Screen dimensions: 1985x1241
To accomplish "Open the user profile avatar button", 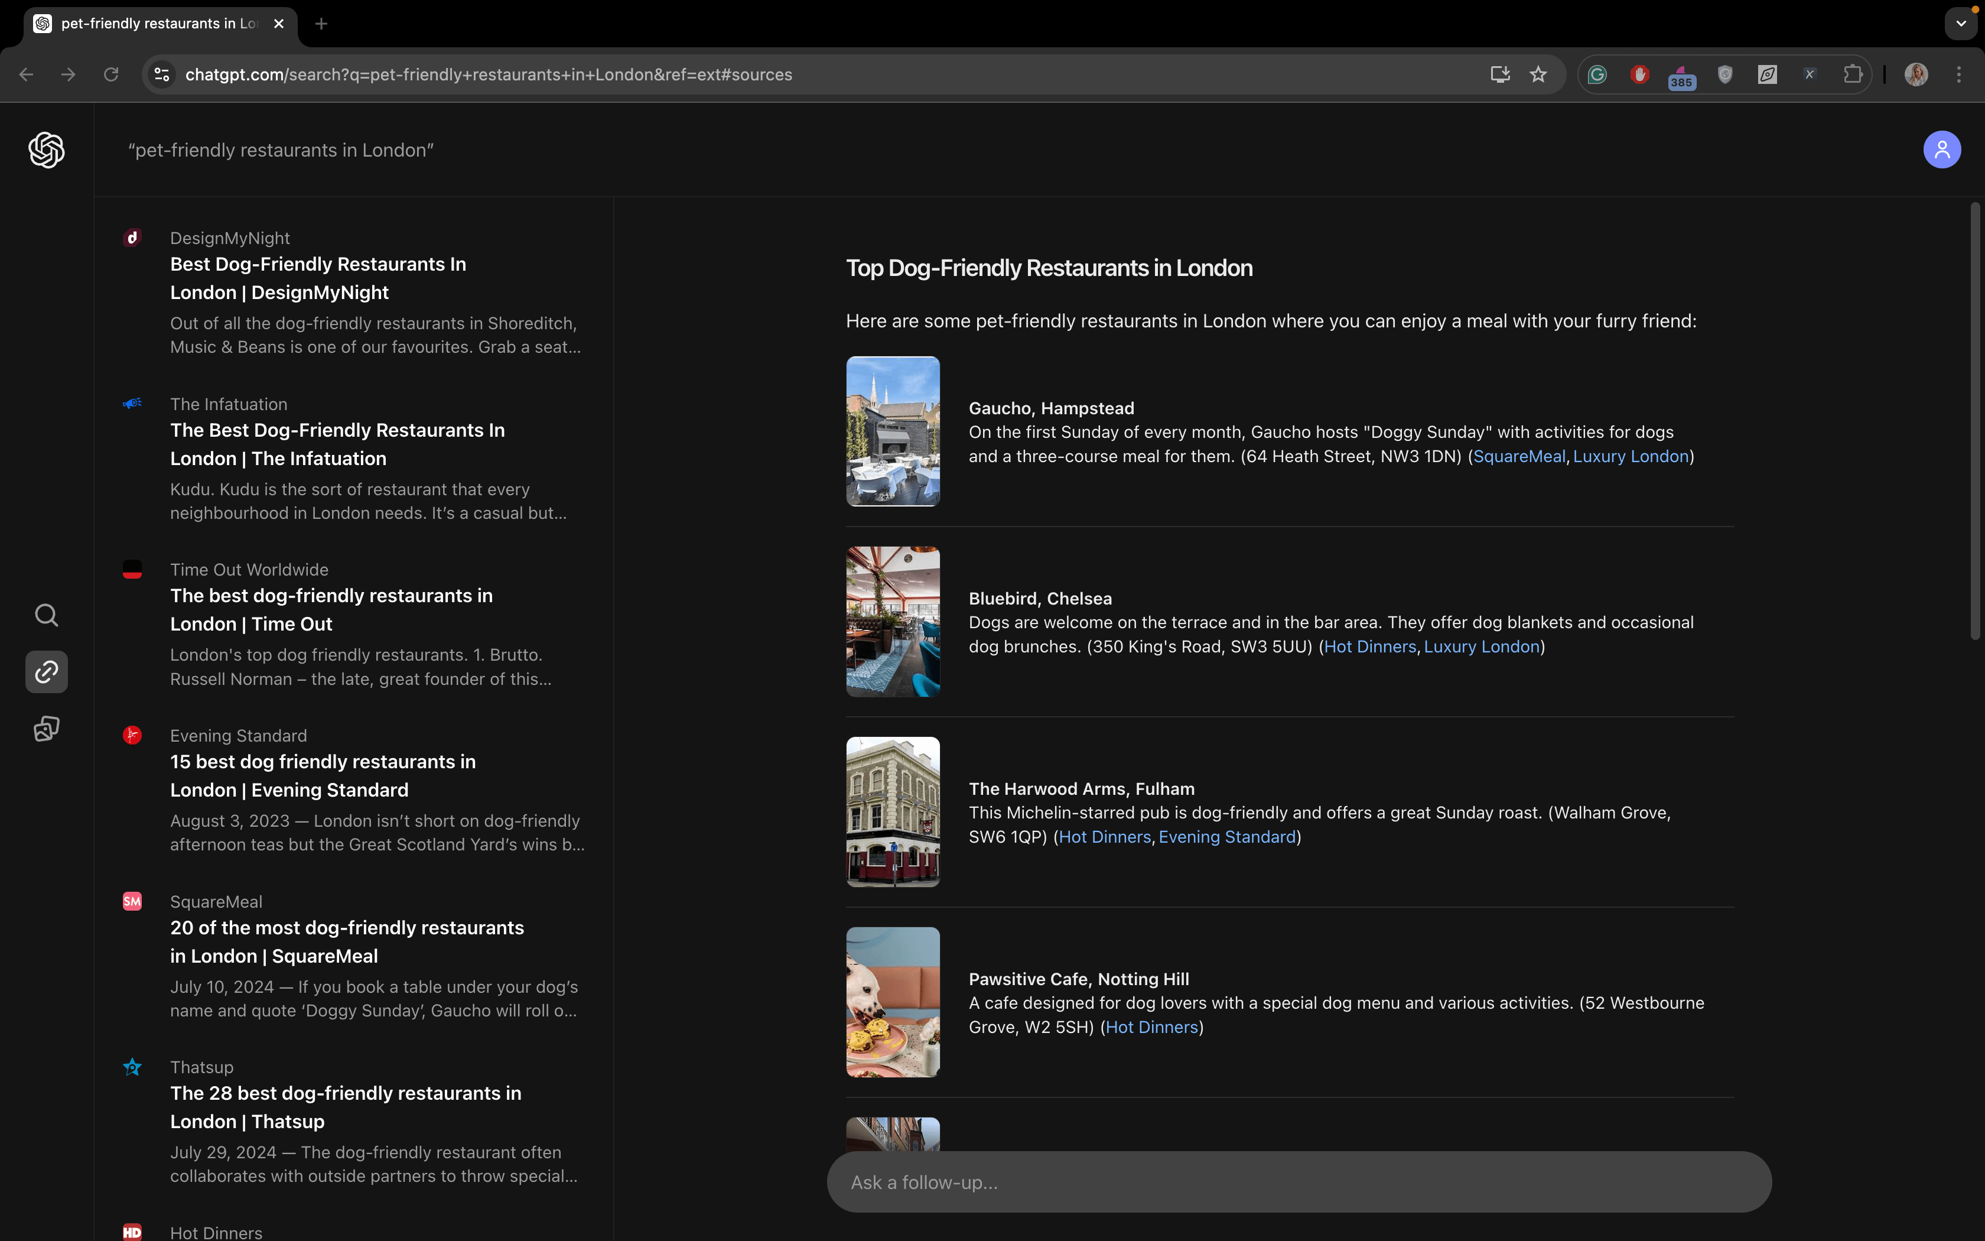I will [1941, 150].
